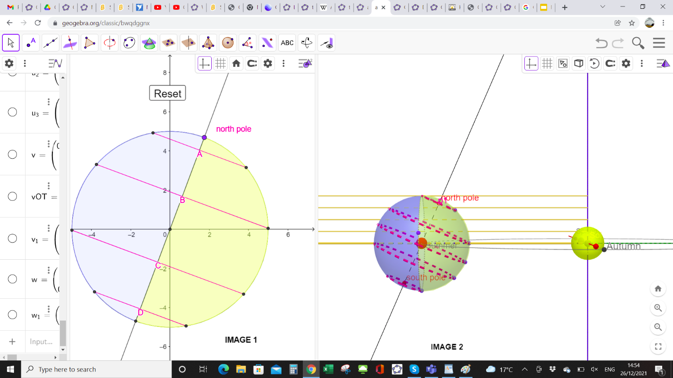Select the Reflect about plane tool

click(x=267, y=43)
